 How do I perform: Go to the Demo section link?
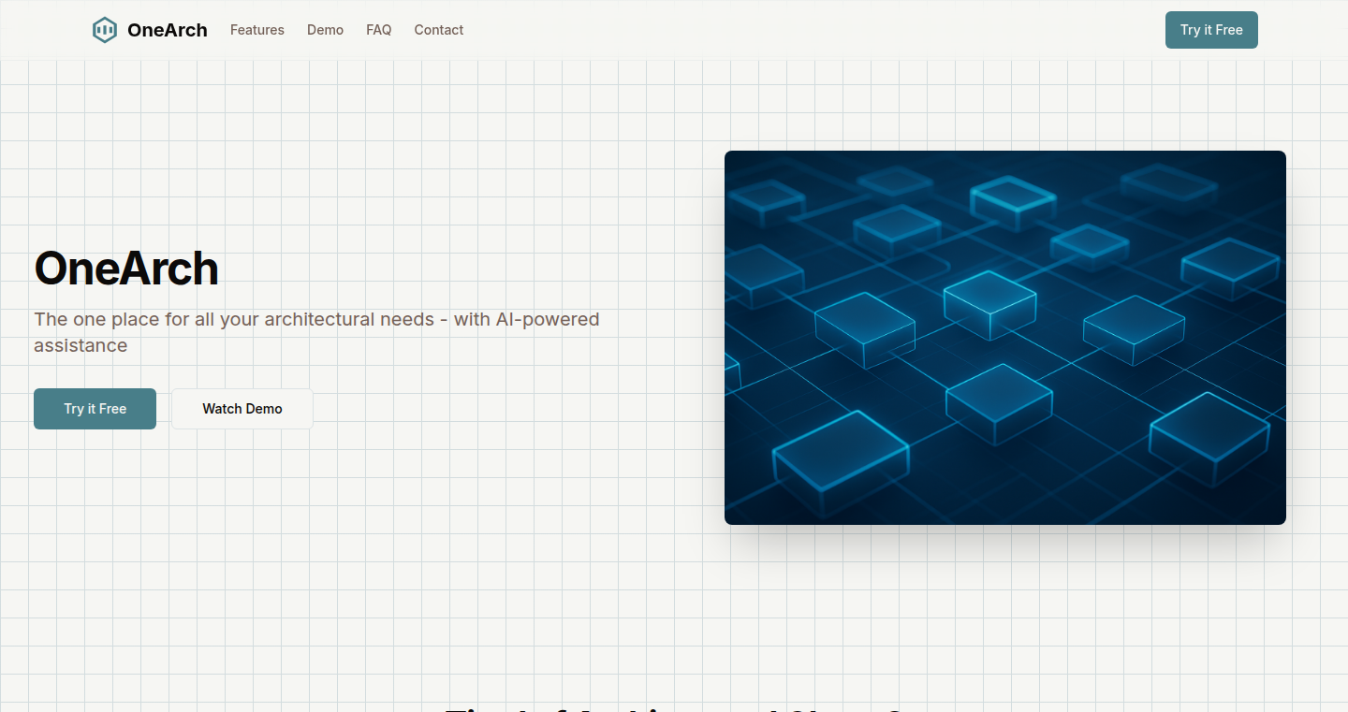pyautogui.click(x=325, y=30)
